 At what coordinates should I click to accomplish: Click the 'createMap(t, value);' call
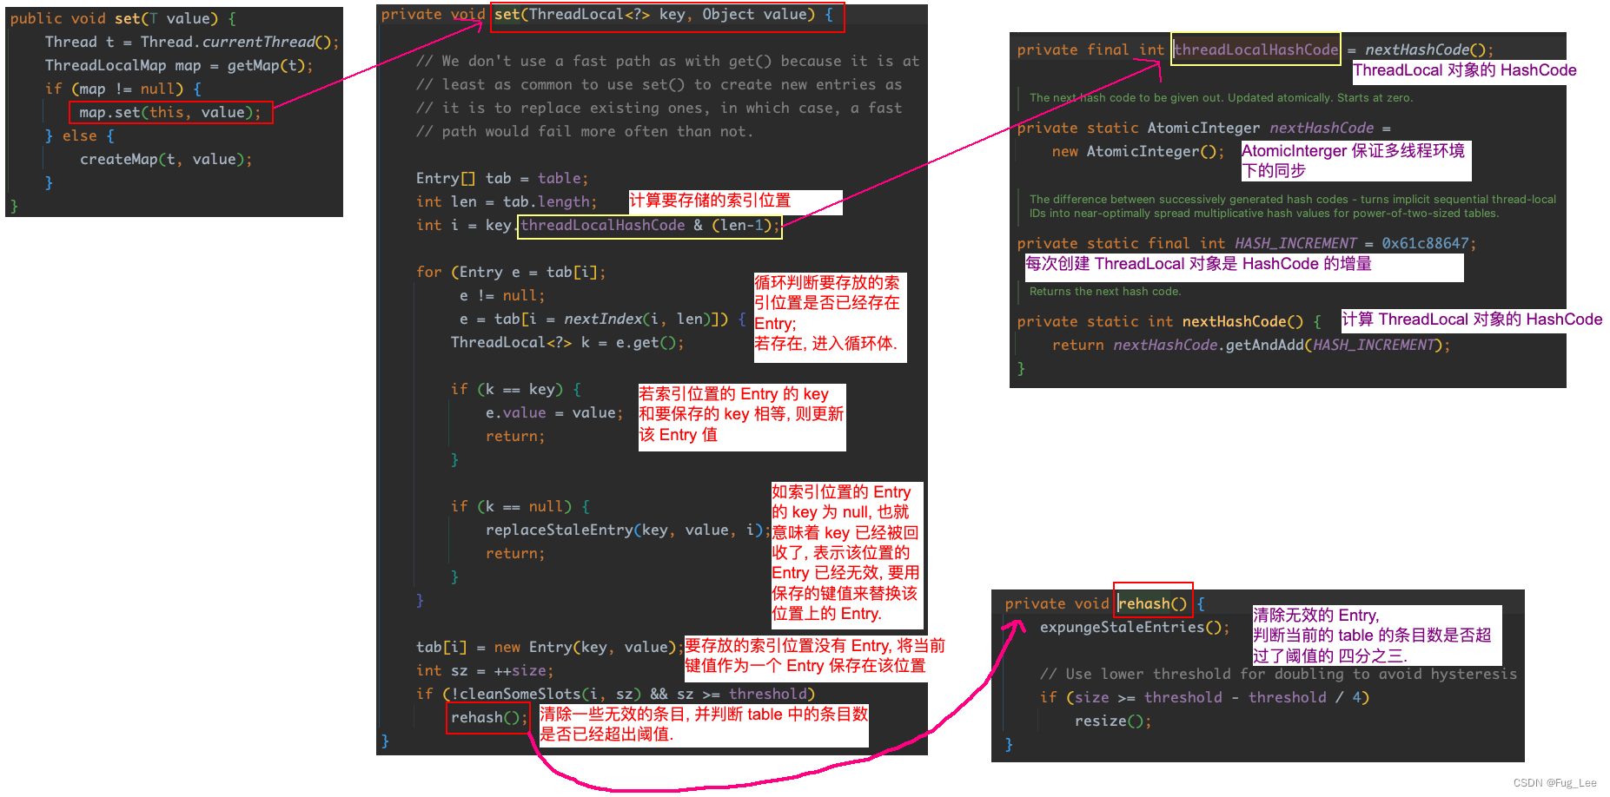coord(166,159)
